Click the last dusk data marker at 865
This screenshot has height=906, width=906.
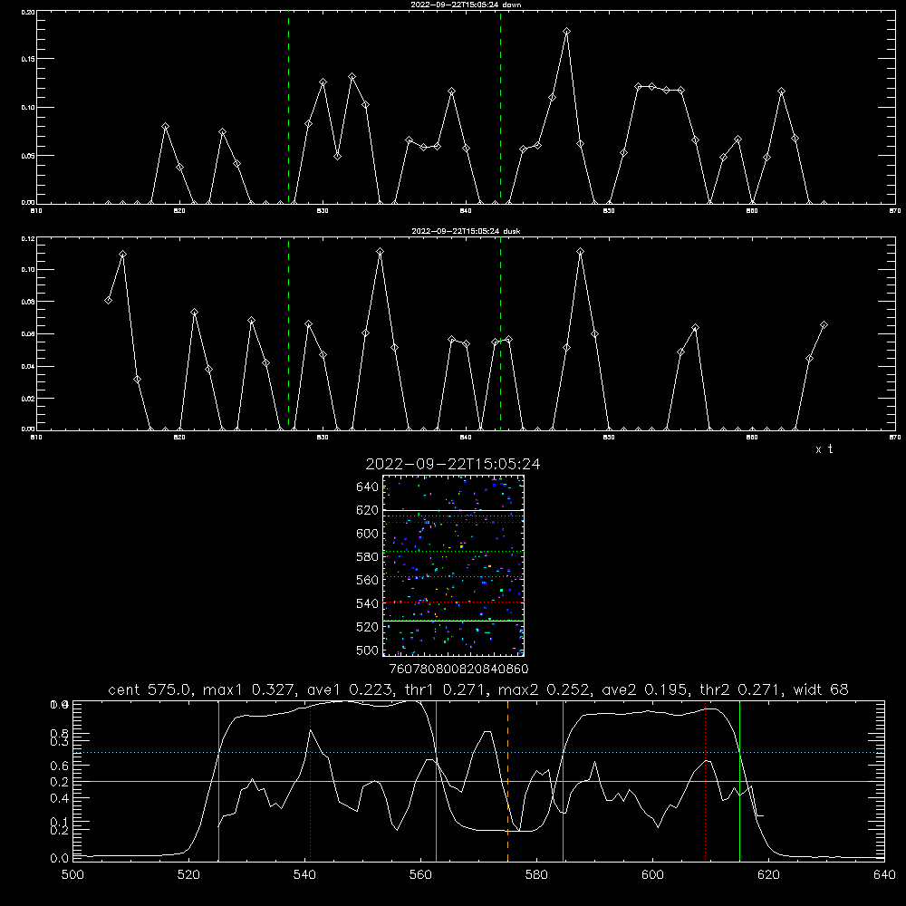point(824,325)
